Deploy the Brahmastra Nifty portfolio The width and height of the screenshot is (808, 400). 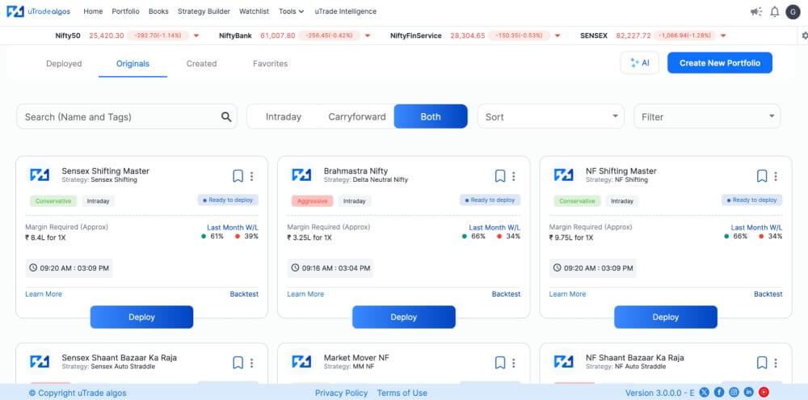tap(403, 317)
